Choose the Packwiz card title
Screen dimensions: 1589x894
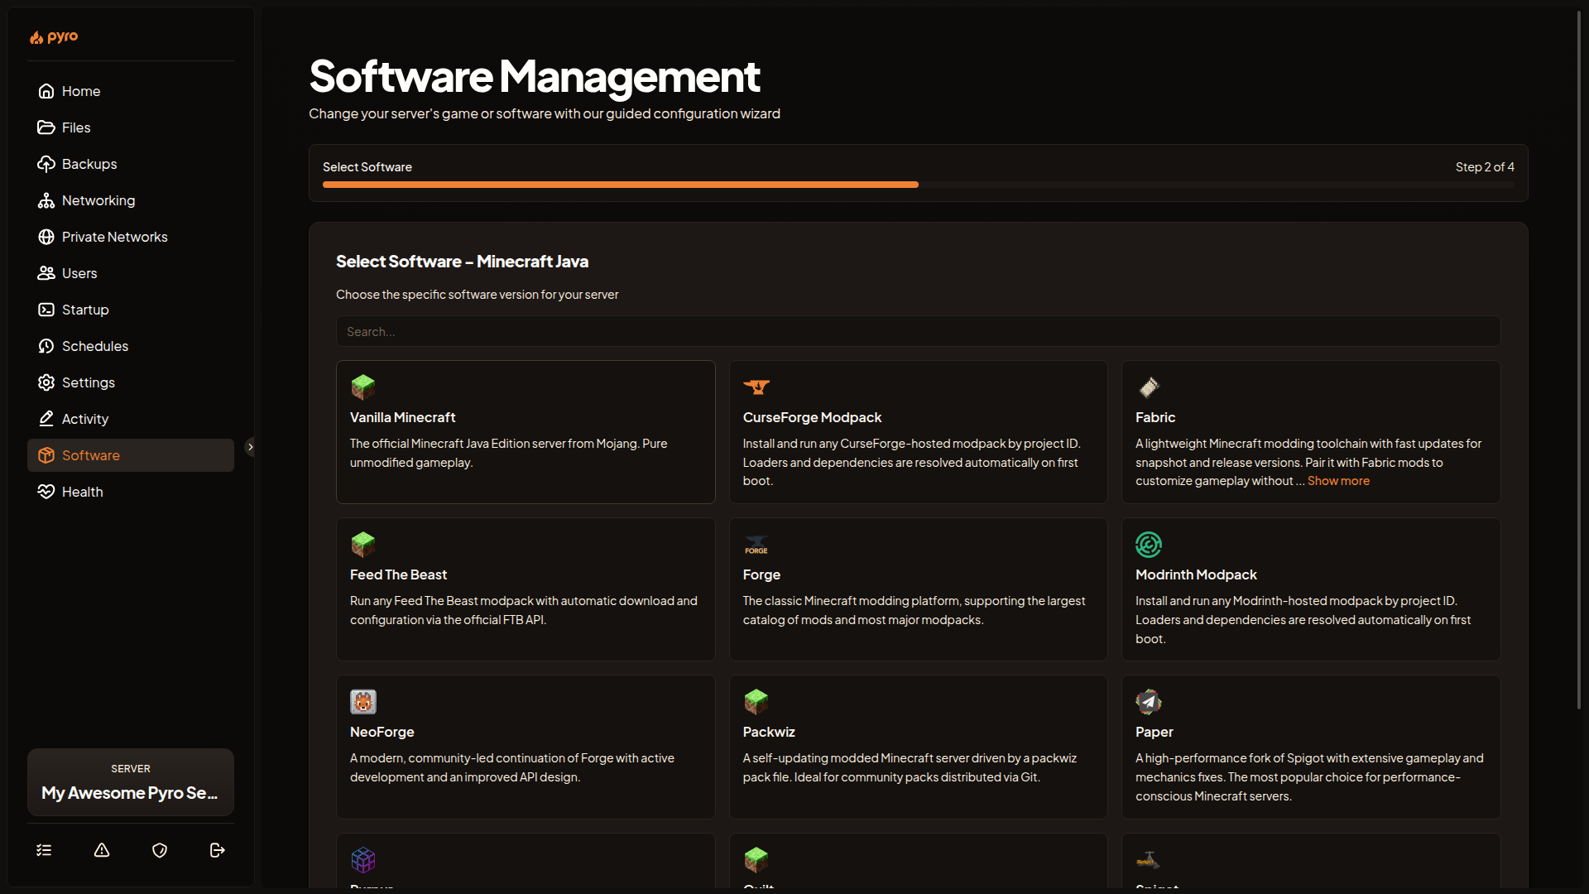tap(769, 732)
